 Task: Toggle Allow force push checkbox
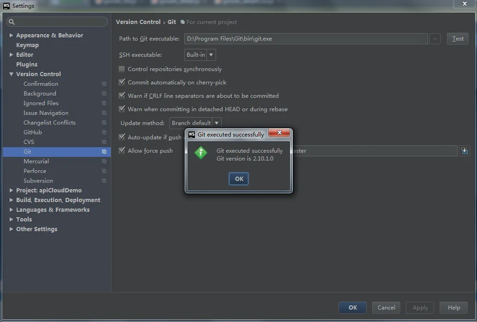click(122, 150)
